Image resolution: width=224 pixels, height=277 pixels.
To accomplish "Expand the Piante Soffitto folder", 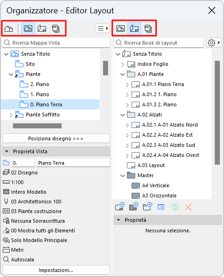I will click(x=11, y=115).
